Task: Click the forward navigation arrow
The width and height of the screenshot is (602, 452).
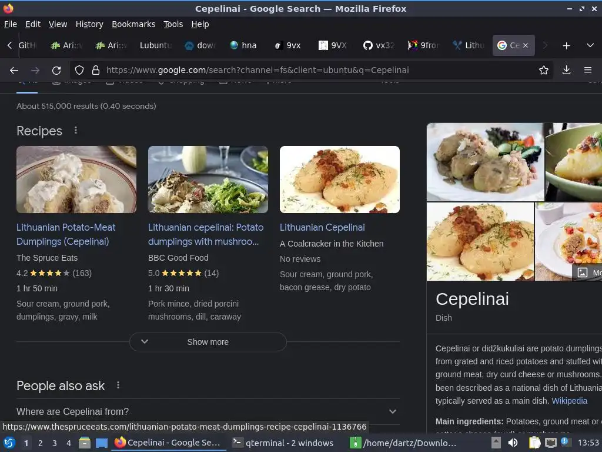Action: coord(35,71)
